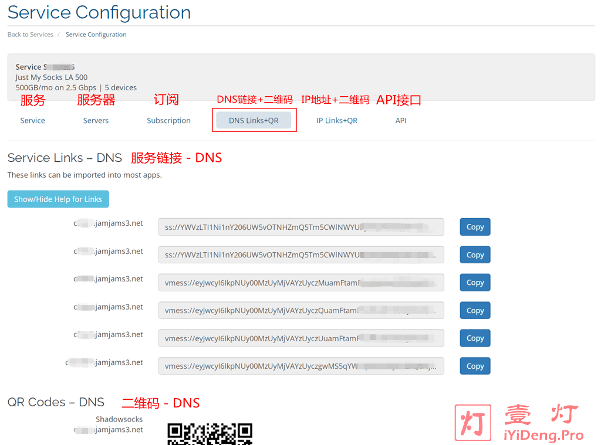Image resolution: width=601 pixels, height=445 pixels.
Task: Click the Shadowsocks label above QR code
Action: click(119, 419)
